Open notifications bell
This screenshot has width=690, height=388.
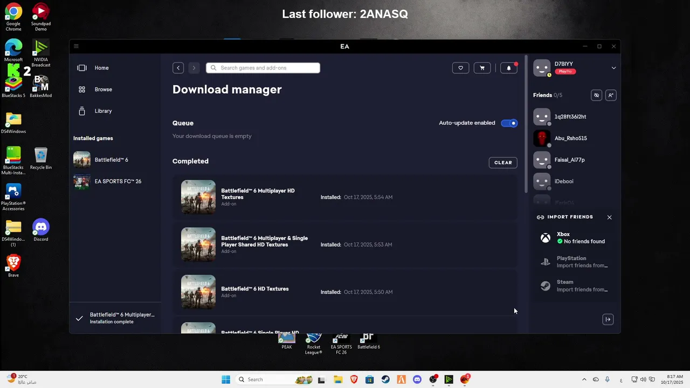point(508,68)
